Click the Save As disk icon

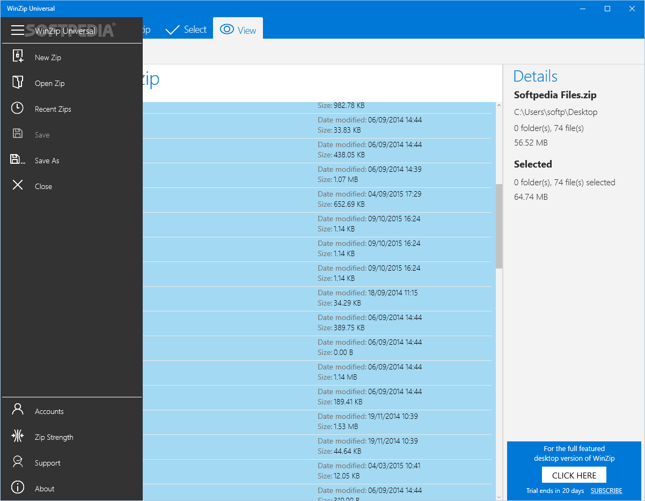(18, 159)
